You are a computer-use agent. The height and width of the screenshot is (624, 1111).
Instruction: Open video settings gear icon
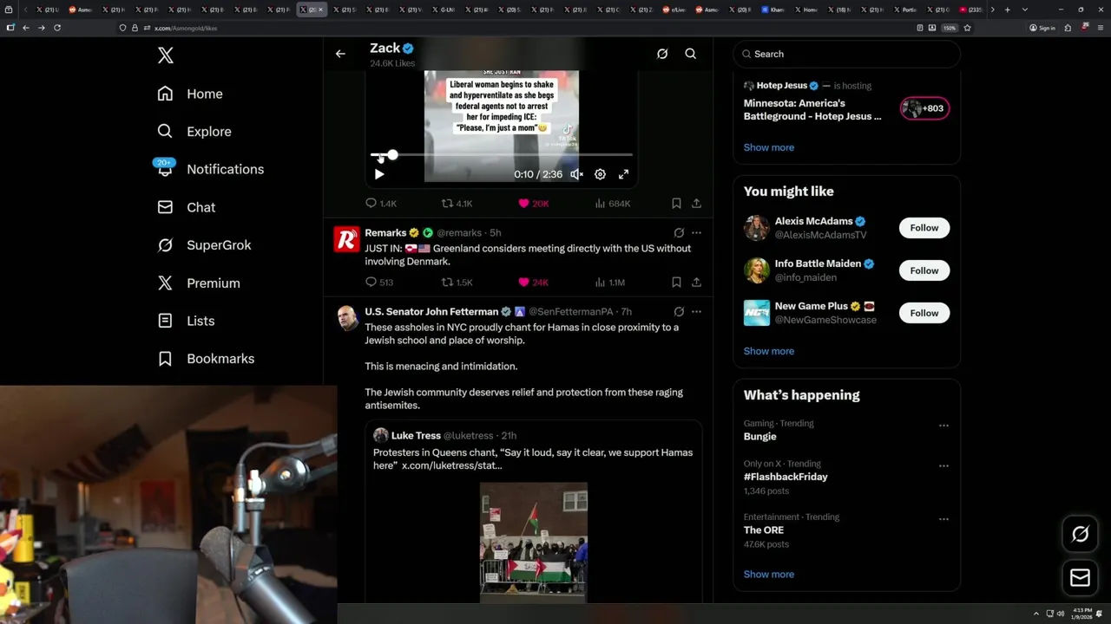coord(600,174)
